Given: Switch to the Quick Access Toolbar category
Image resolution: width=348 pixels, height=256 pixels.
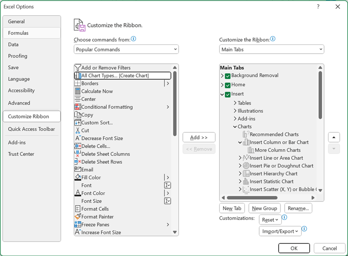Looking at the screenshot, I should [x=31, y=129].
